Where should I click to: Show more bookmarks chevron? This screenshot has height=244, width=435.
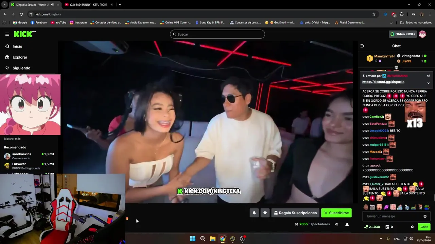tap(391, 23)
